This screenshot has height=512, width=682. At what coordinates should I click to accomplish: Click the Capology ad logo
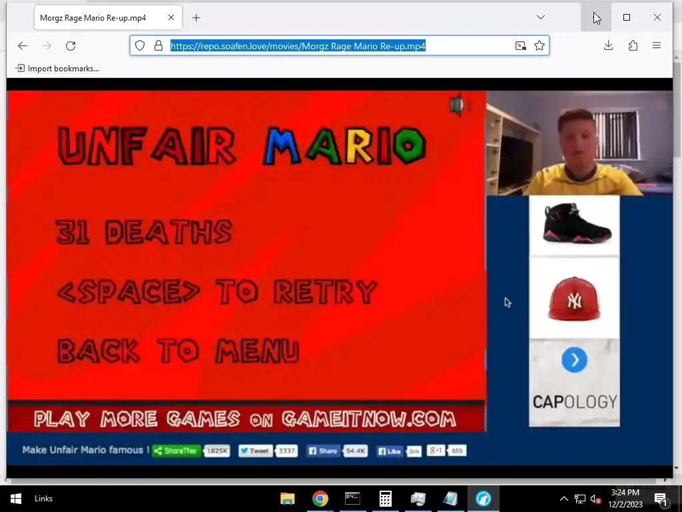[x=575, y=402]
